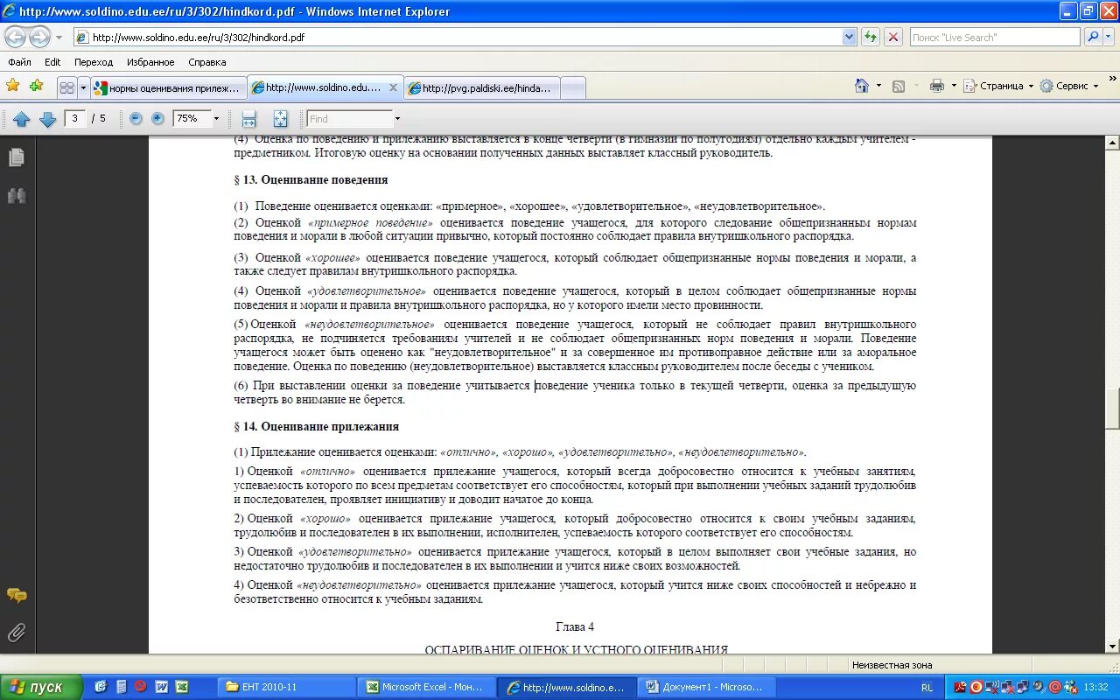Click Add to Favorites star-plus icon
The height and width of the screenshot is (700, 1120).
pos(36,86)
